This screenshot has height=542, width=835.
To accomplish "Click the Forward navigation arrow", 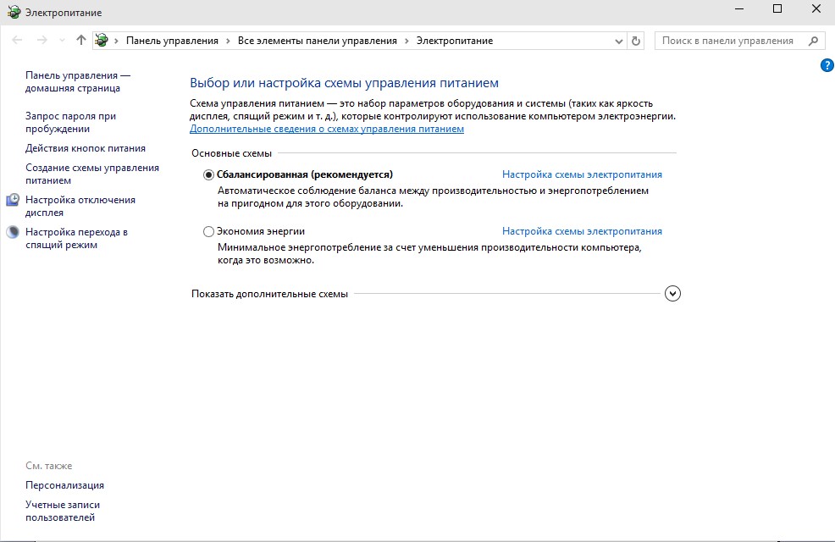I will [42, 41].
